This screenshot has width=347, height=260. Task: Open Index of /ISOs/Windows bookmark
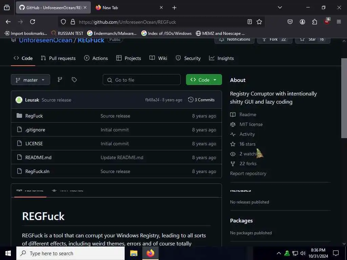click(x=166, y=34)
